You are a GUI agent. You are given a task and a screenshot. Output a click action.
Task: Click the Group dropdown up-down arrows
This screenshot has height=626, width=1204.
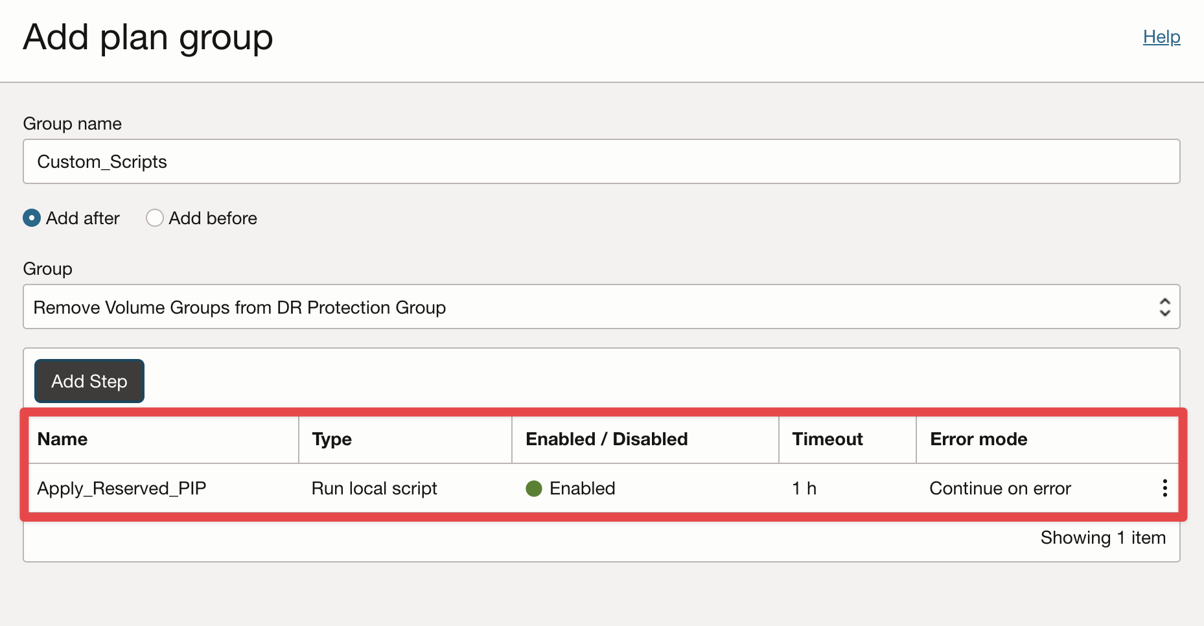pyautogui.click(x=1164, y=307)
